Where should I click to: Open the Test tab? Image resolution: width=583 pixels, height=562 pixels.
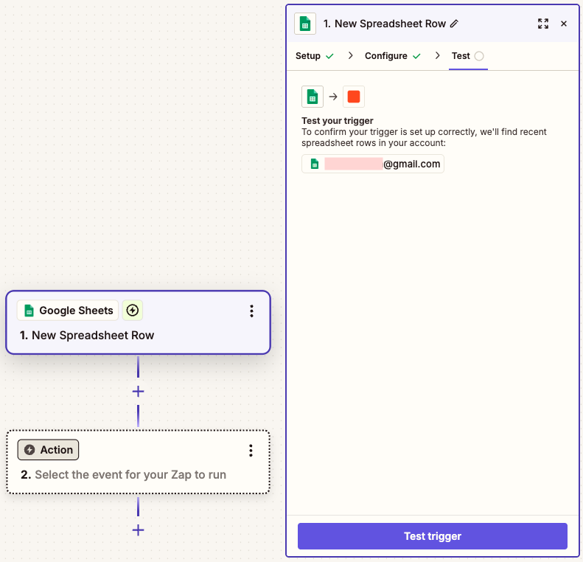pos(468,56)
